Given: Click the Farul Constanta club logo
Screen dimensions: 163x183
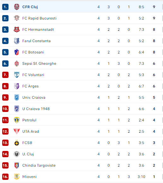Looking at the screenshot, I should point(17,41).
